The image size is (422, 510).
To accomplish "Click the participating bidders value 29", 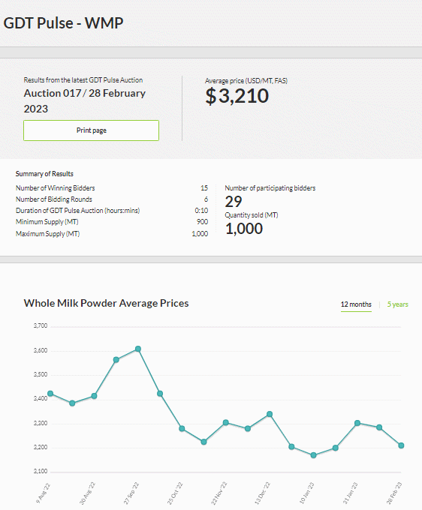I will (234, 202).
